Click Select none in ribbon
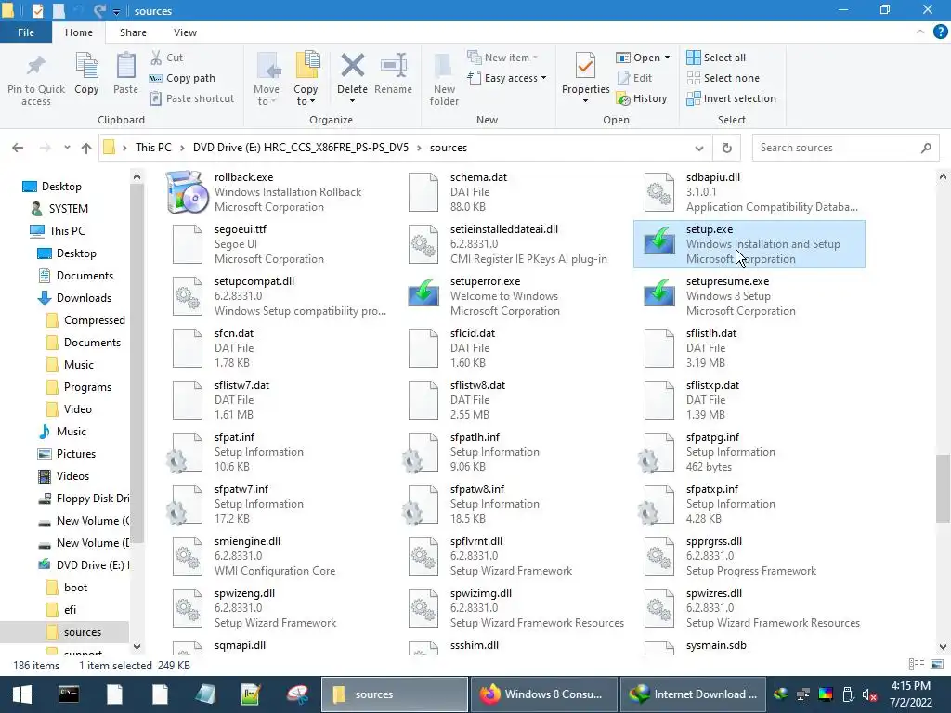Screen dimensions: 951x713 pos(723,78)
